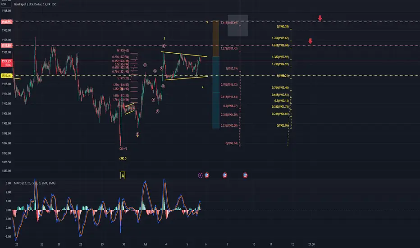Select the 0.236(1927.94) retracement label
The image size is (420, 248).
click(x=120, y=57)
